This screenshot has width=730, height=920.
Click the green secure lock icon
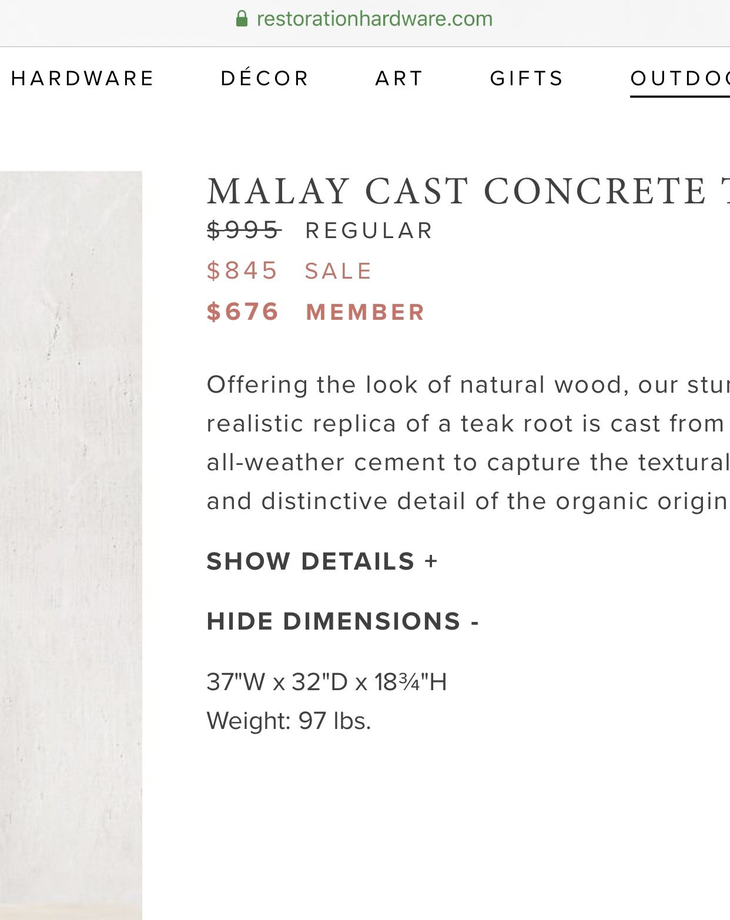tap(242, 19)
